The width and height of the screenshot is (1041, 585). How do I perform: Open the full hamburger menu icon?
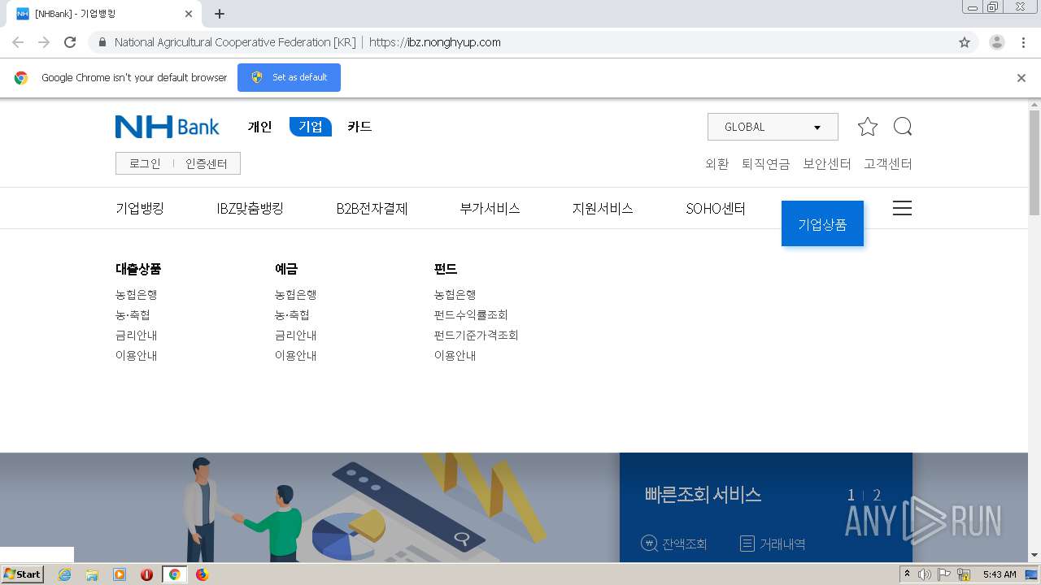click(x=902, y=208)
